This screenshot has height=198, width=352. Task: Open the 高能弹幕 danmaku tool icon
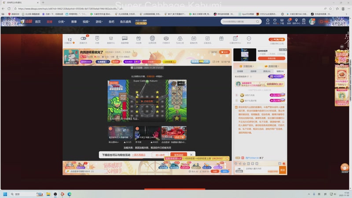tap(125, 39)
